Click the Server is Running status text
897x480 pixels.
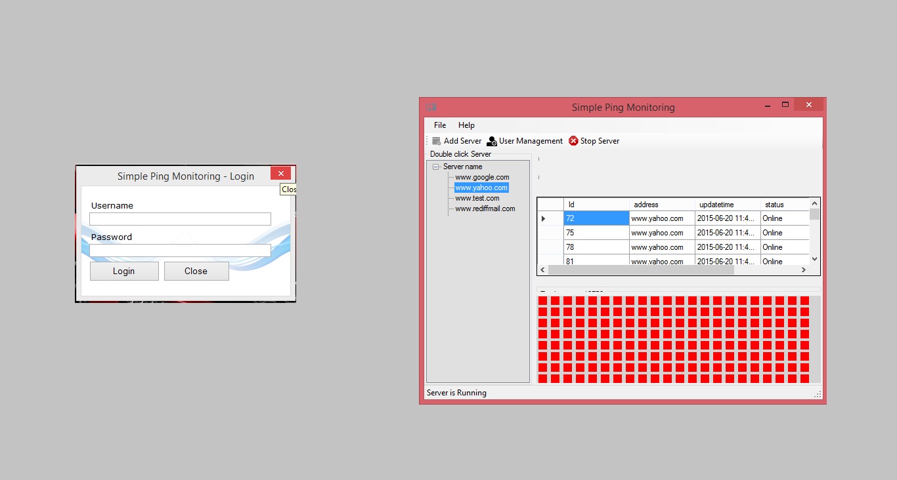[456, 393]
